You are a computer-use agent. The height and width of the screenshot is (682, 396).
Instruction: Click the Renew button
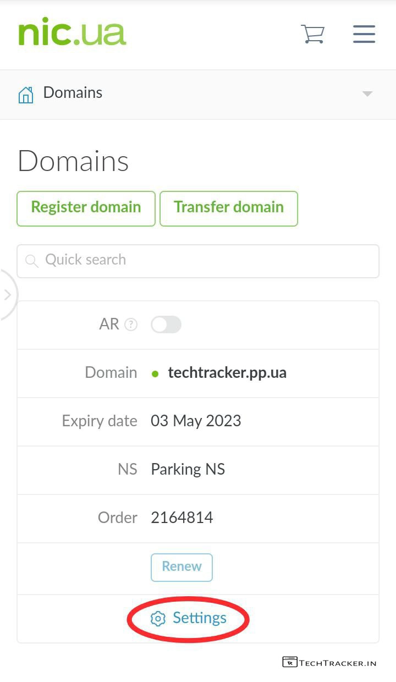(182, 566)
